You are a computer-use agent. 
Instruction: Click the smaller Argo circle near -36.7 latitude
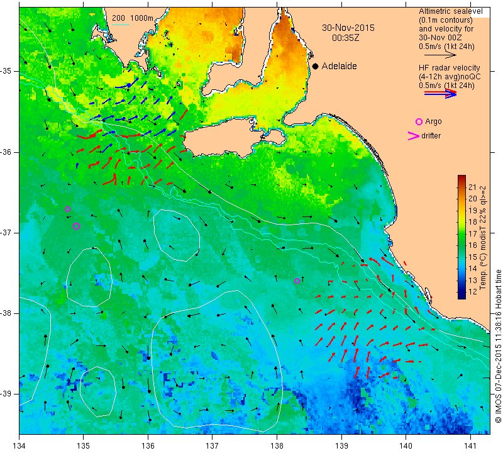click(67, 210)
